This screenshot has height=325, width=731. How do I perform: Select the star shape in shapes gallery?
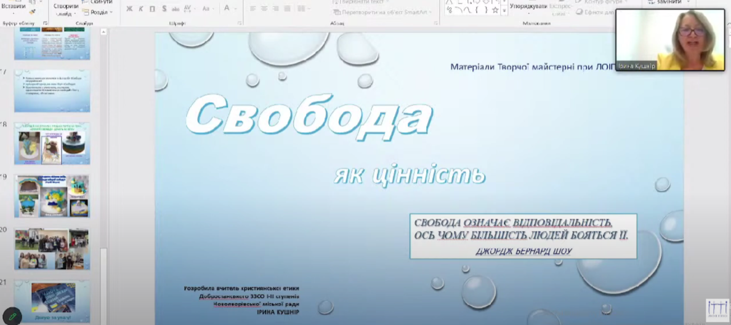pyautogui.click(x=495, y=10)
